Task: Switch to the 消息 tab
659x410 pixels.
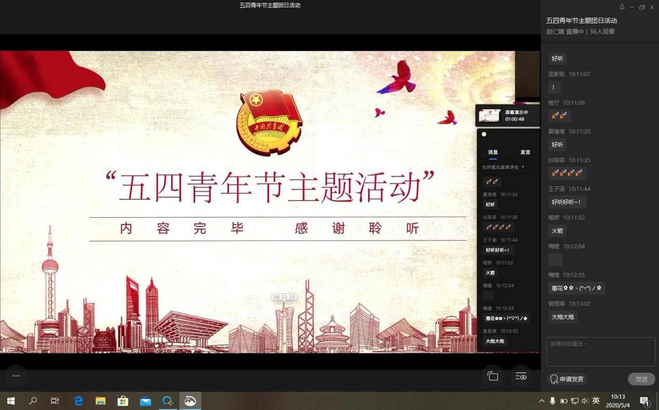Action: [x=493, y=152]
